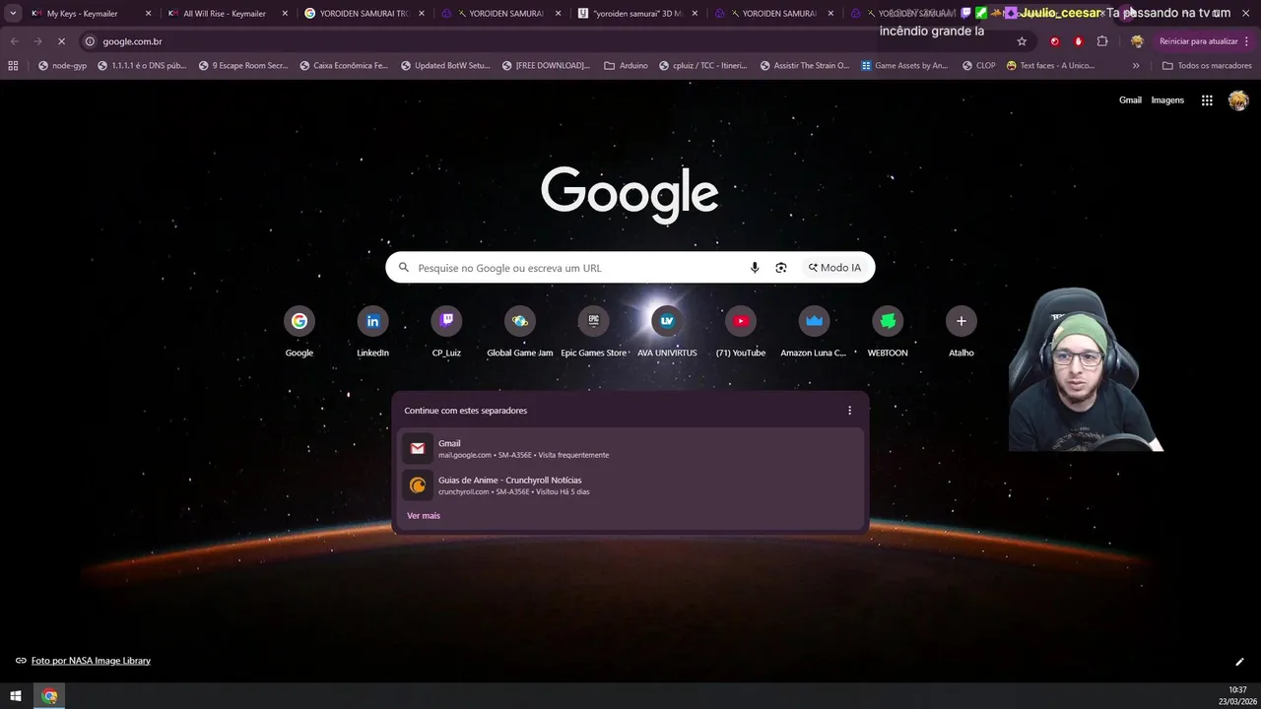
Task: Switch to the YOROIDEN SAMURAI TRO Google tab
Action: (363, 14)
